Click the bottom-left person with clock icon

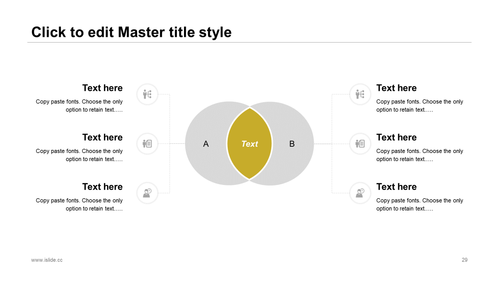(147, 193)
